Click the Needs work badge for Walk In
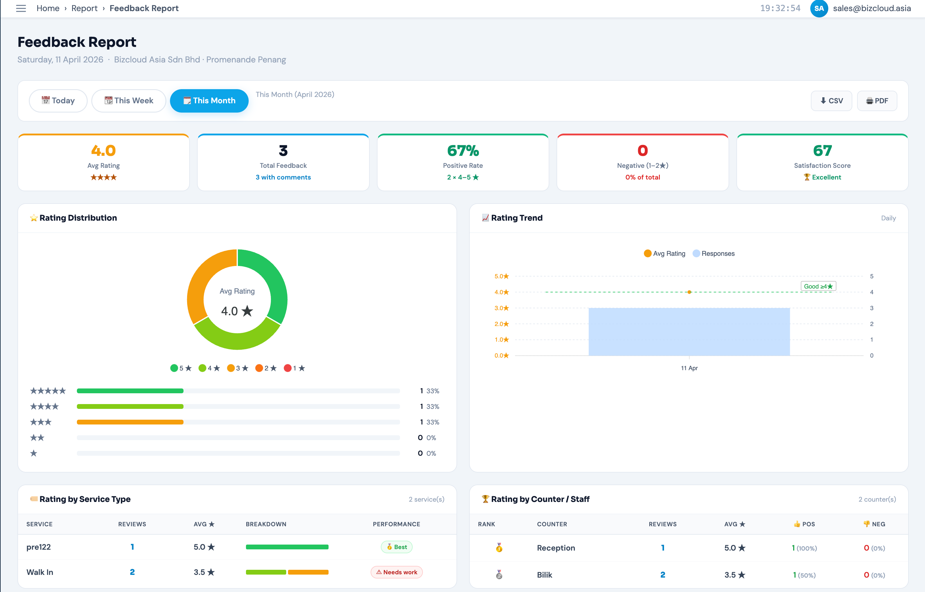The height and width of the screenshot is (592, 925). click(x=396, y=572)
